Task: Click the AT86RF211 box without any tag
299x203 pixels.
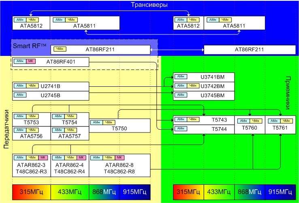Action: tap(250, 49)
